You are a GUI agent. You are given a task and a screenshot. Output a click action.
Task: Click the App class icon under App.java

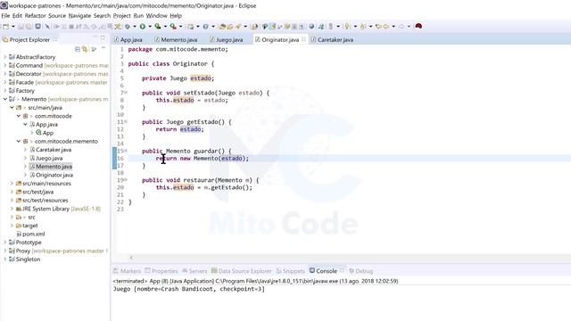pos(38,133)
